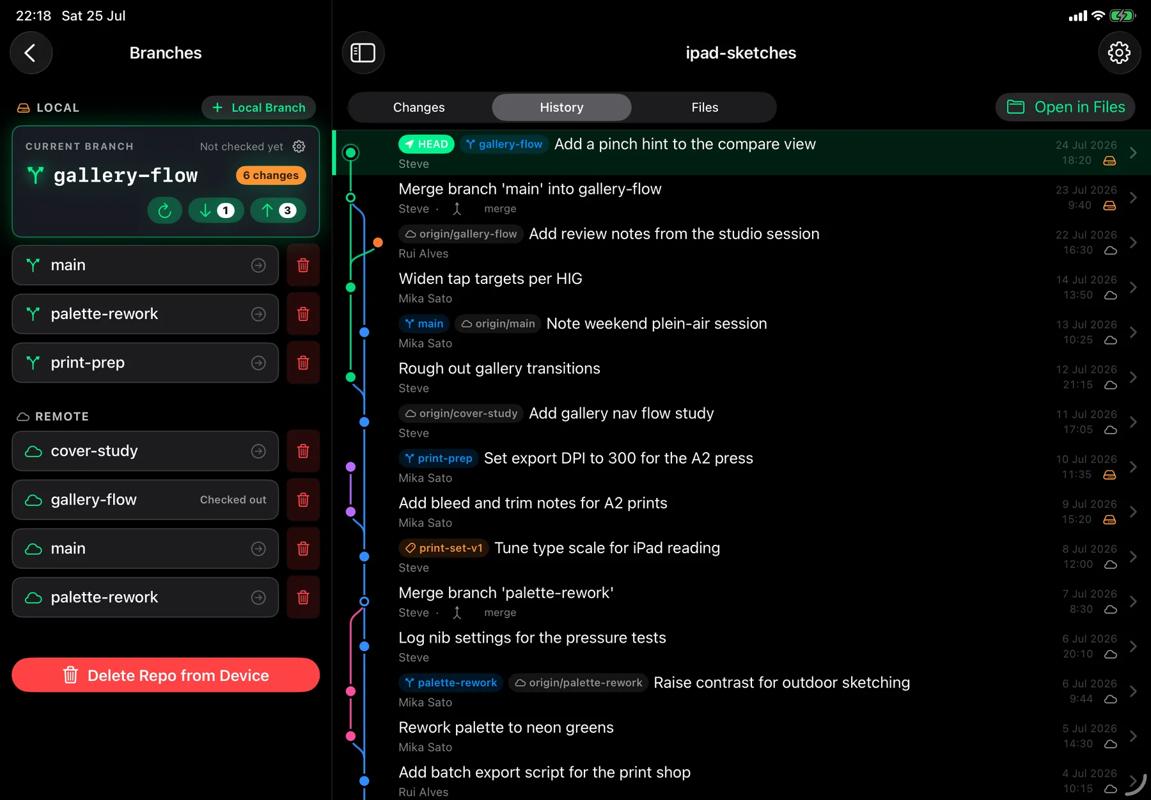This screenshot has width=1151, height=800.
Task: Click the origin/main label tag
Action: point(498,324)
